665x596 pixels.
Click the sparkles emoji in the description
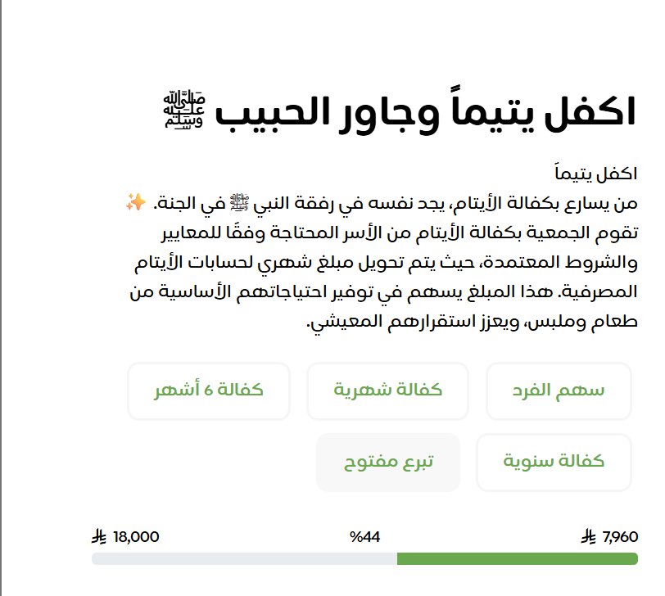click(x=135, y=203)
